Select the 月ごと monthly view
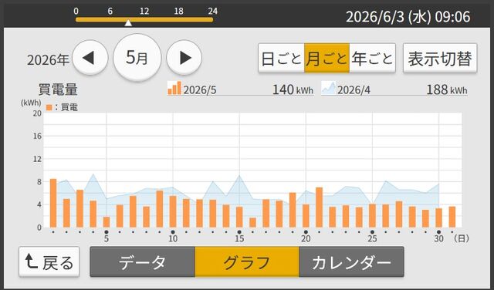This screenshot has width=494, height=290. 327,59
